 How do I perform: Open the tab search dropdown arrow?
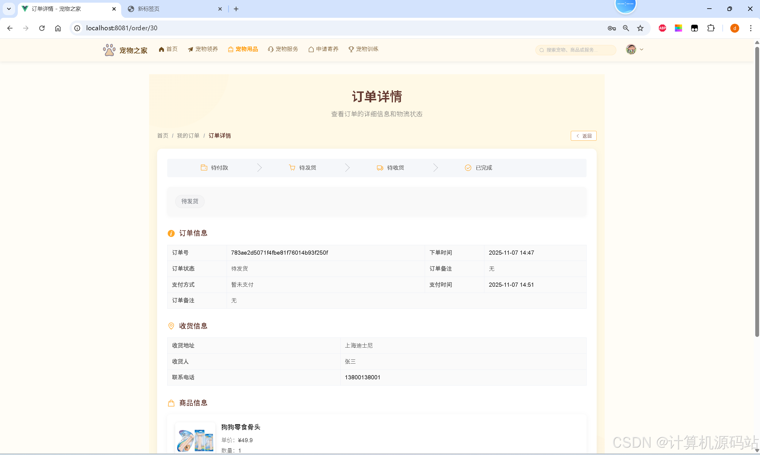(9, 9)
